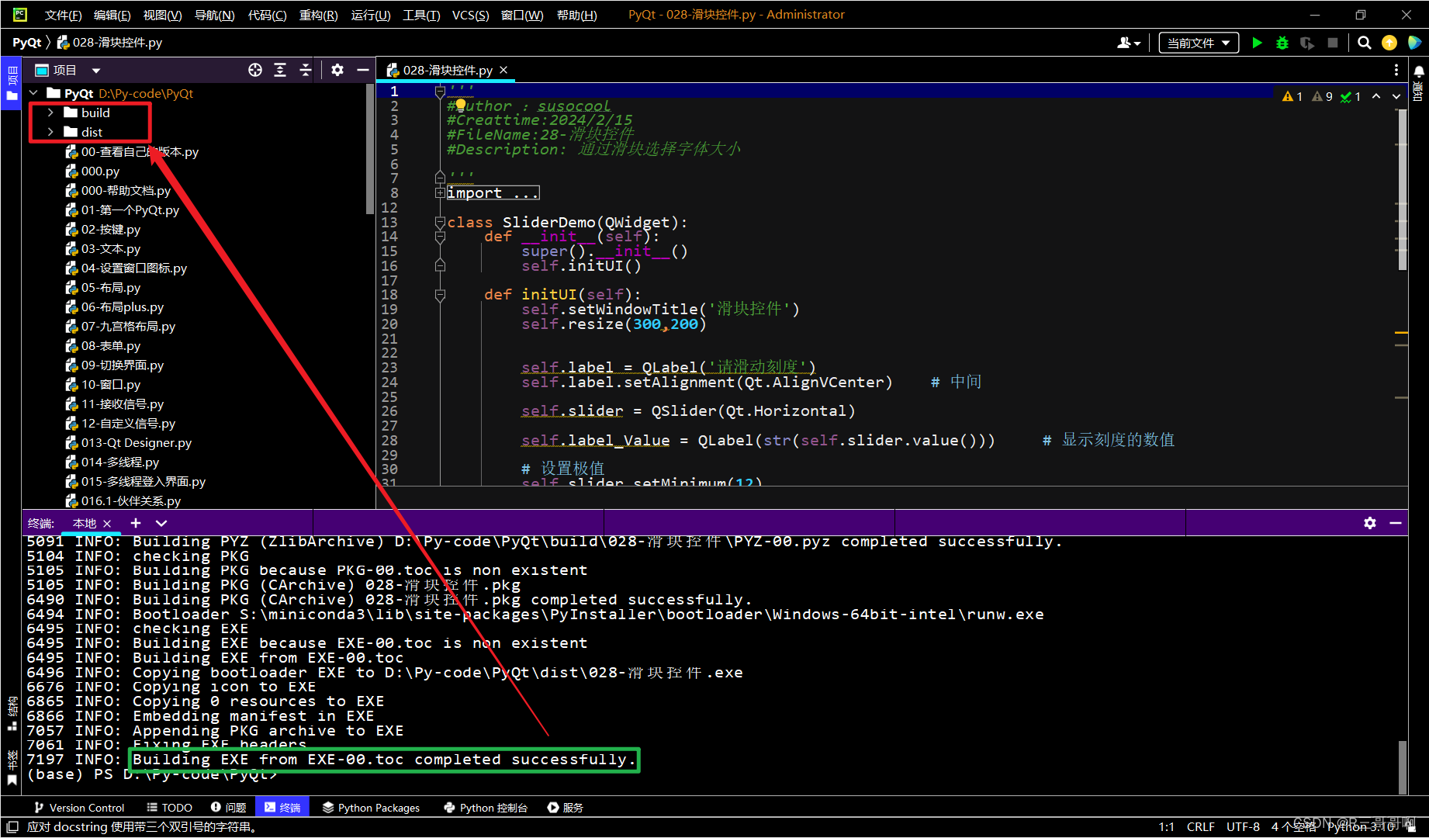Expand all in project panel
1429x838 pixels.
coord(280,70)
